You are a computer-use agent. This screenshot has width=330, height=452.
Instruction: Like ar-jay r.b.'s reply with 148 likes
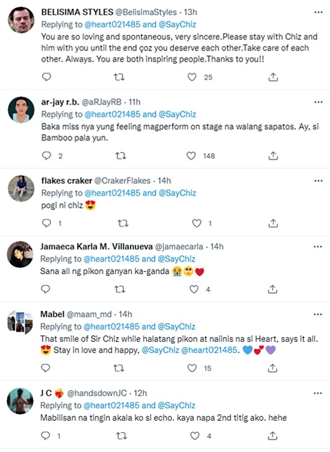pyautogui.click(x=191, y=156)
